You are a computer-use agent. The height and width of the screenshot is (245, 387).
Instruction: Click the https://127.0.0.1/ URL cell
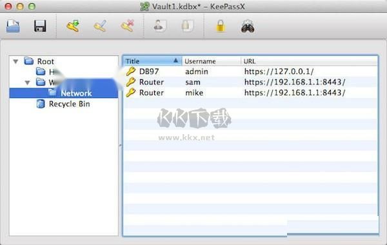click(279, 72)
